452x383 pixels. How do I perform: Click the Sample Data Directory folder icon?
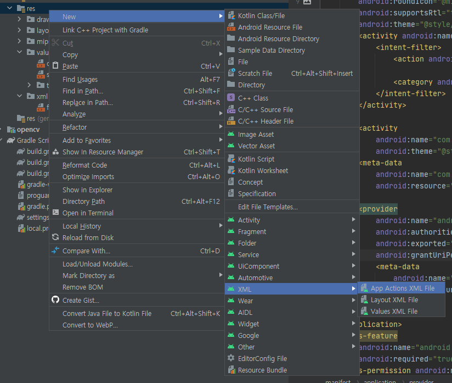(231, 50)
